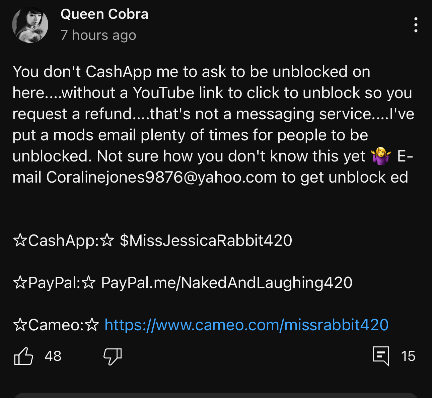
Task: Tap the "You don't CashApp me" opening line
Action: pos(191,72)
